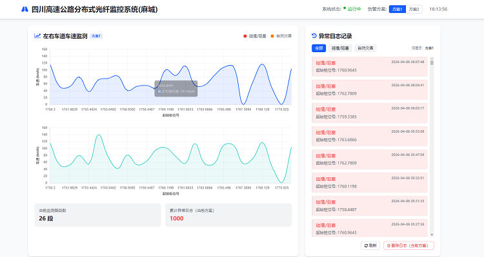Click the 当前监测路段数 26 段 card
The height and width of the screenshot is (257, 484).
97,214
